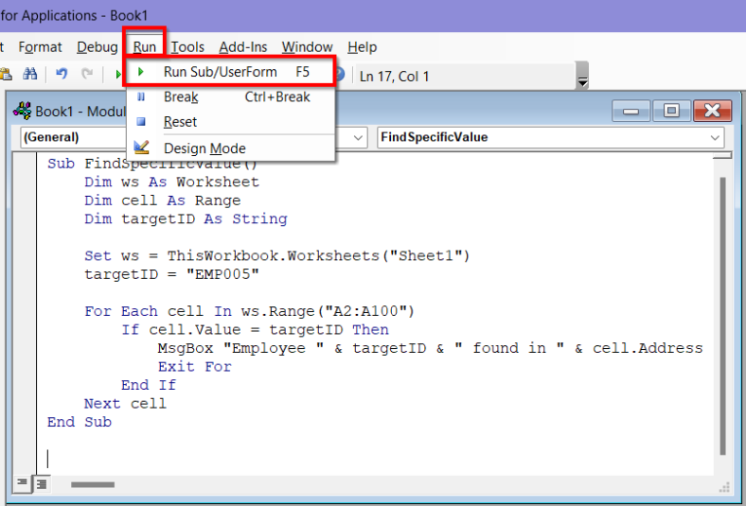Click the Ln 17, Col 1 position box

click(464, 76)
